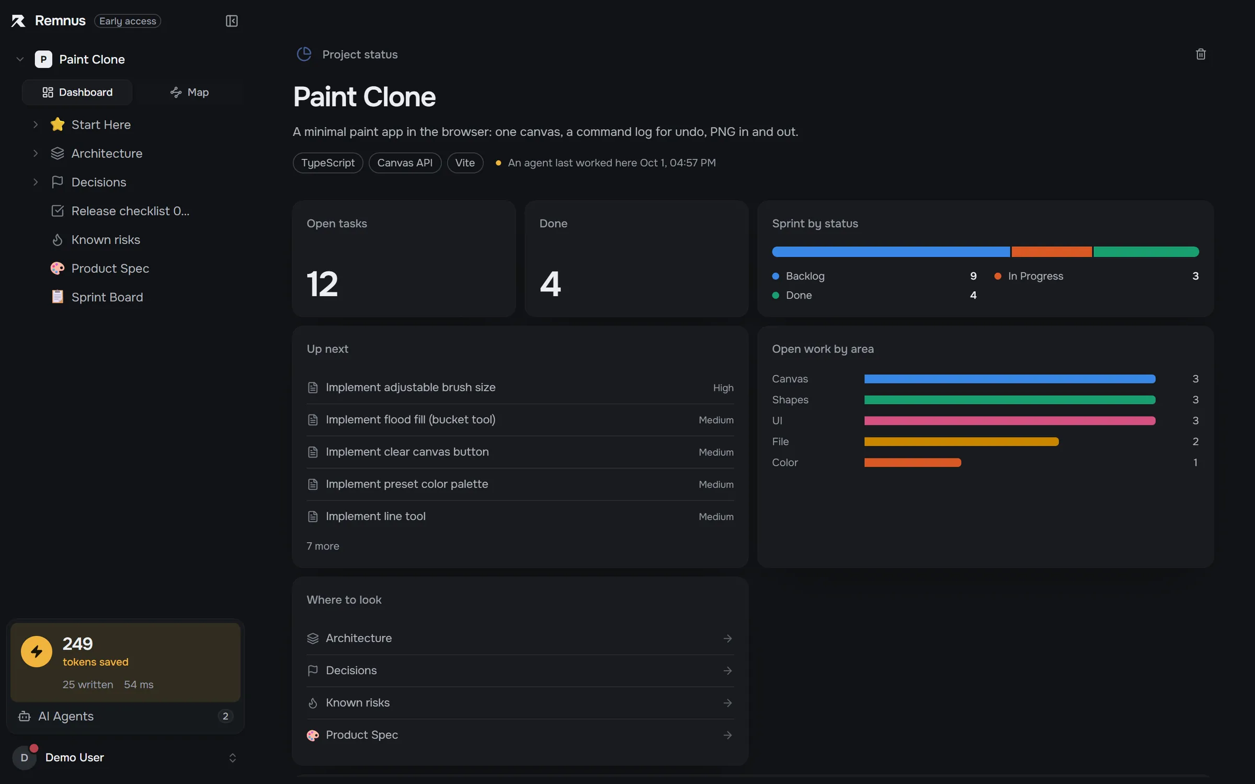Collapse the sidebar with the panel icon
The width and height of the screenshot is (1255, 784).
pyautogui.click(x=232, y=21)
